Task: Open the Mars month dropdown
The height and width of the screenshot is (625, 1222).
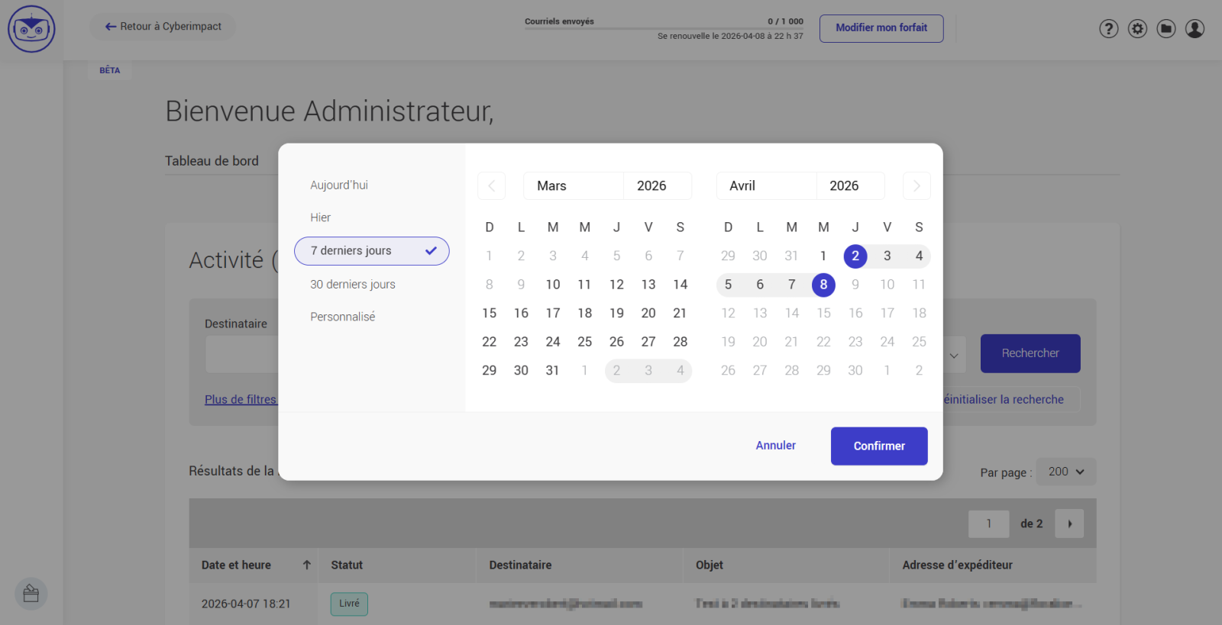Action: click(573, 186)
